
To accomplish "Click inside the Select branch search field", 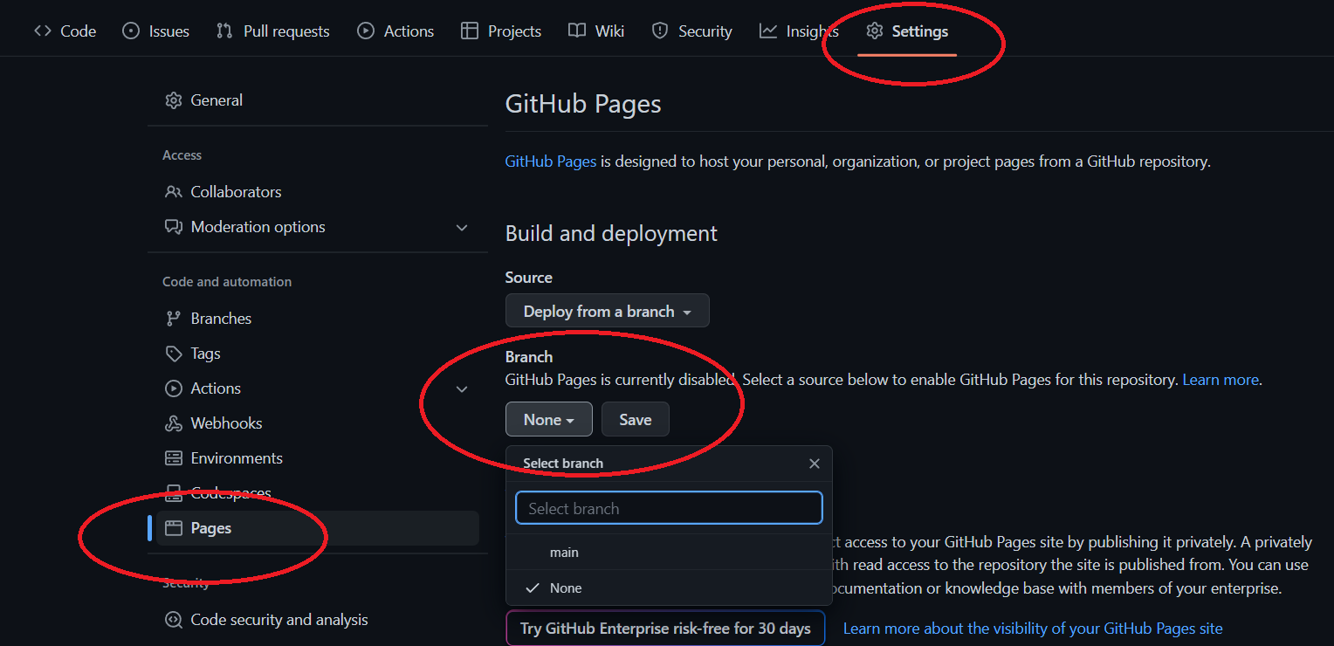I will [668, 507].
